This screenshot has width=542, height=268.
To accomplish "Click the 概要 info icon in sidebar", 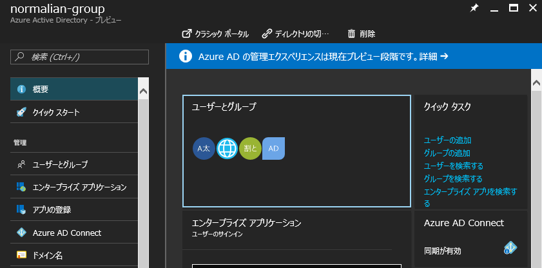I will [21, 89].
